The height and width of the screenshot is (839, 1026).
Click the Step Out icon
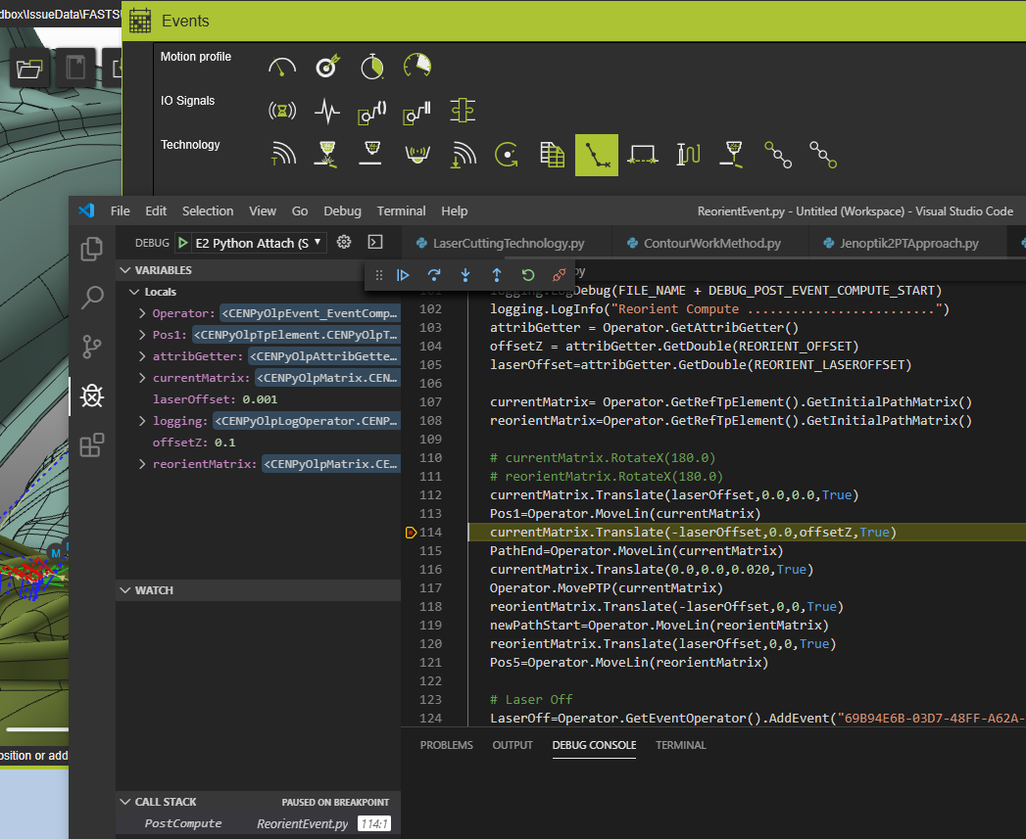click(x=497, y=275)
